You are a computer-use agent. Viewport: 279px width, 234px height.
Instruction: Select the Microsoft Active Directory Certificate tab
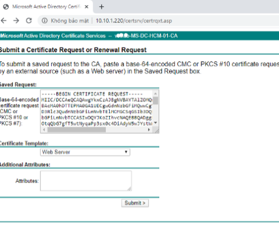pyautogui.click(x=46, y=7)
